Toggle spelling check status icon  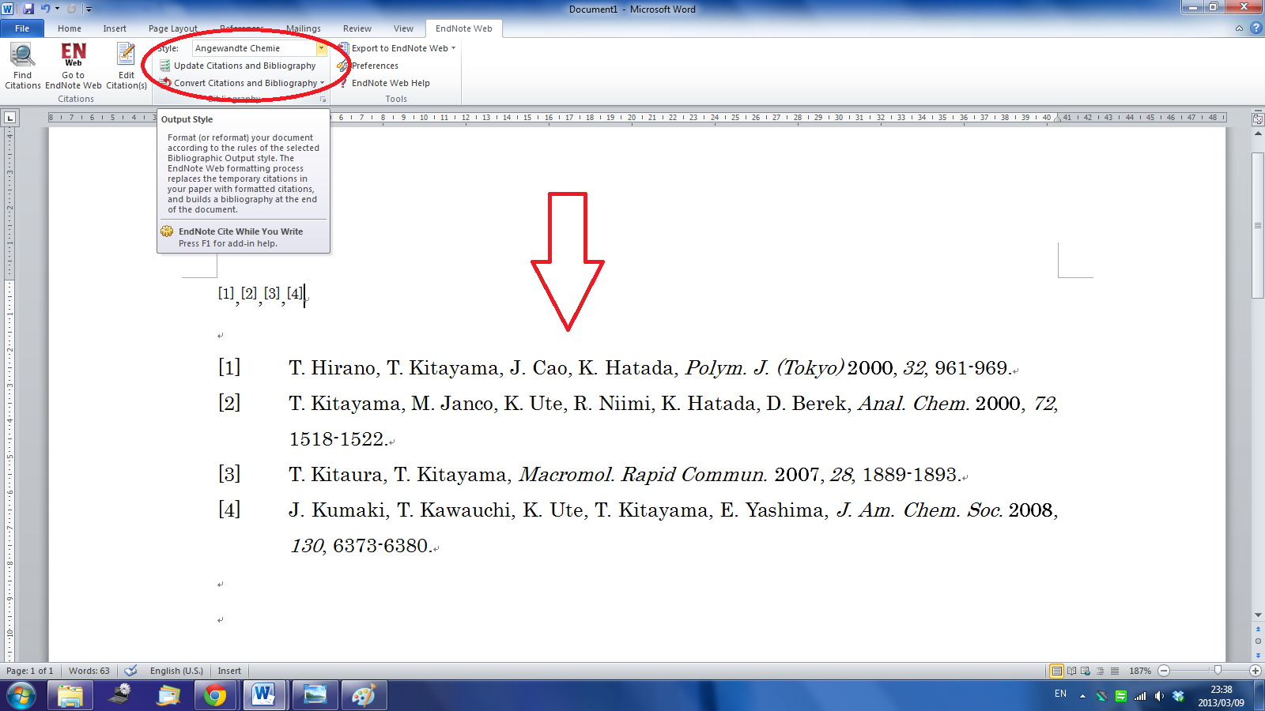[130, 670]
